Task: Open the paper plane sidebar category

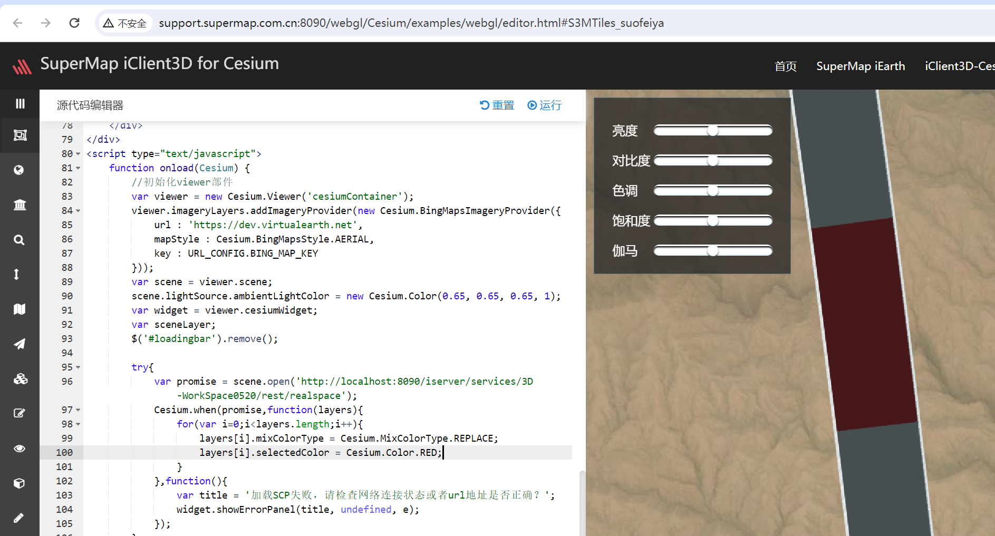Action: (20, 344)
